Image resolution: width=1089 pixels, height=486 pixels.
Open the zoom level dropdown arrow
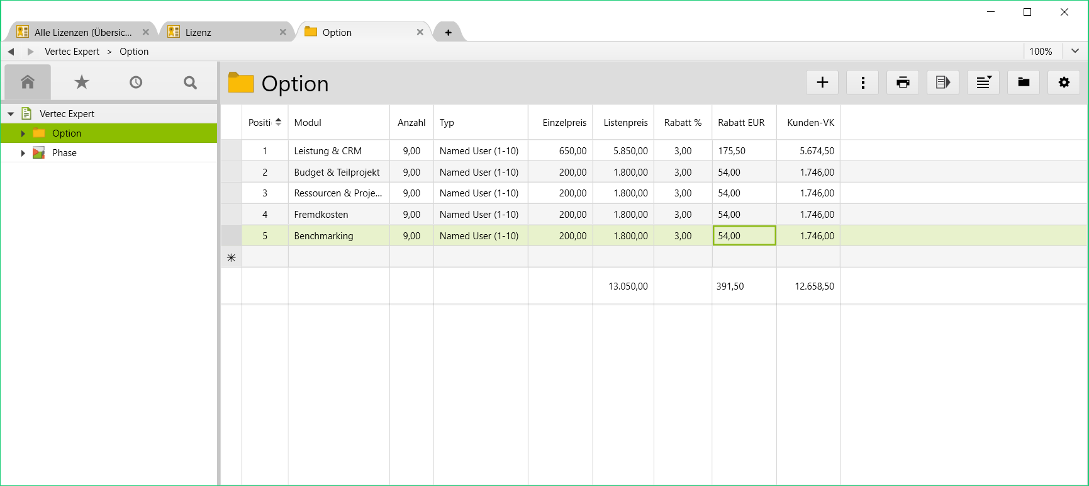(x=1075, y=51)
